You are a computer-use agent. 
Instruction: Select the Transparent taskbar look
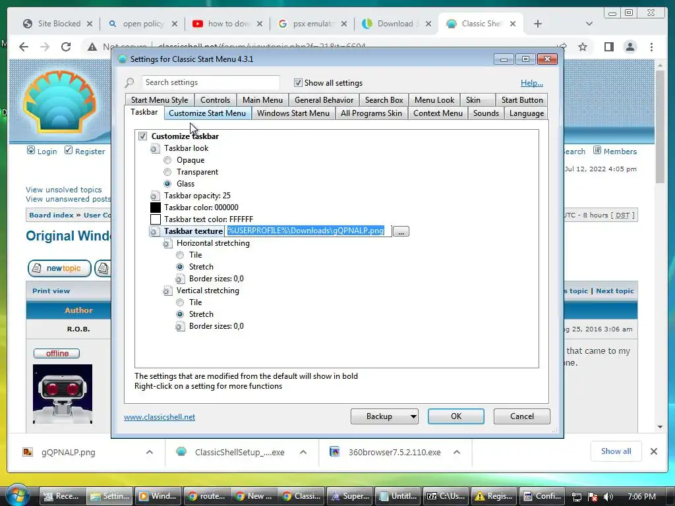pos(167,172)
